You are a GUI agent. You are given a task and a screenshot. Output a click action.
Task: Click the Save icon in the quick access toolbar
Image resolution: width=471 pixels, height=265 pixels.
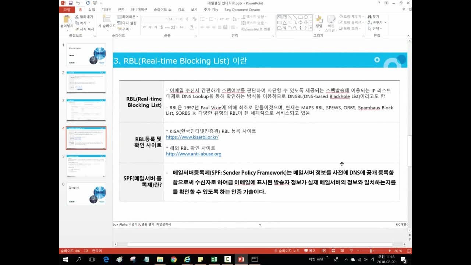pyautogui.click(x=70, y=3)
